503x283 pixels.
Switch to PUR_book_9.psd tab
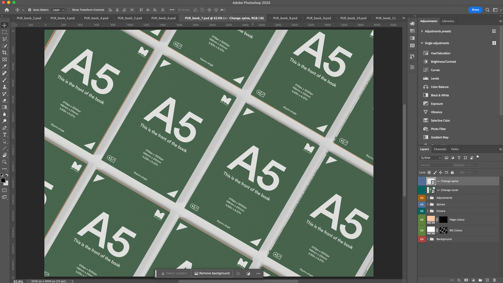point(318,19)
